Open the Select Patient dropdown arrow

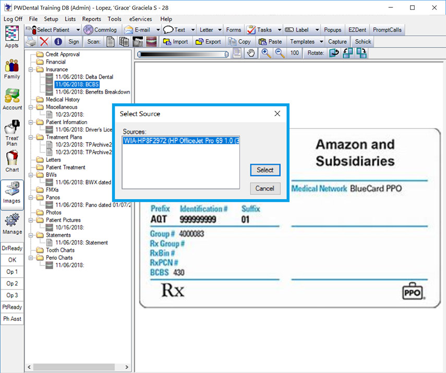[78, 30]
